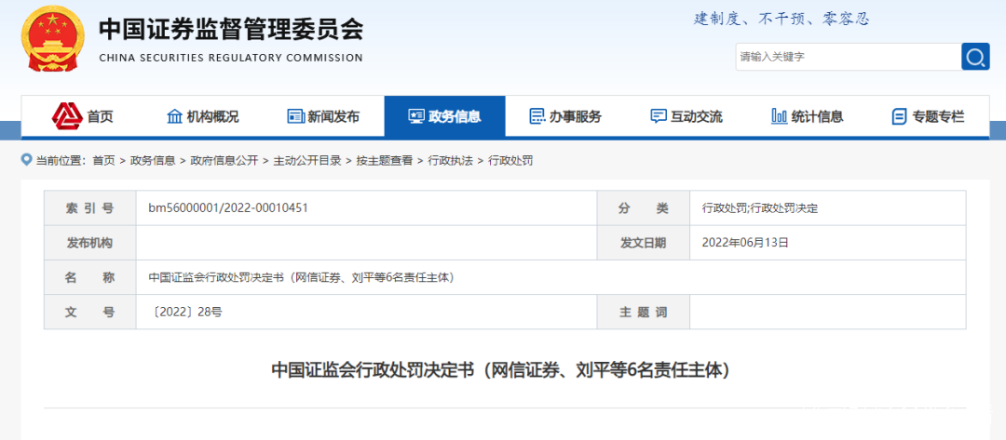This screenshot has width=1006, height=440.
Task: Open the 首页 navigation tab
Action: pos(82,116)
